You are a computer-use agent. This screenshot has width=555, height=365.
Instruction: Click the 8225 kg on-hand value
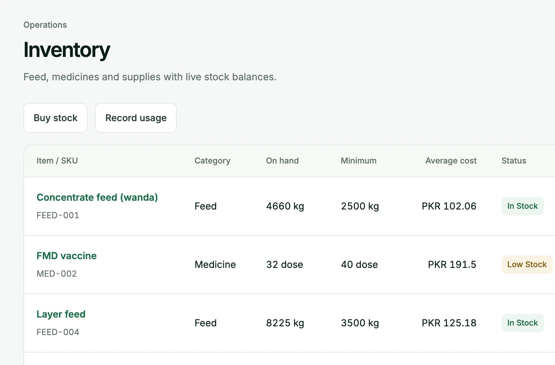[285, 323]
